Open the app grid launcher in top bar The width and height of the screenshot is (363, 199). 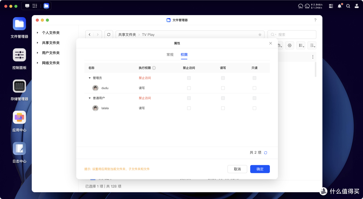(x=35, y=6)
